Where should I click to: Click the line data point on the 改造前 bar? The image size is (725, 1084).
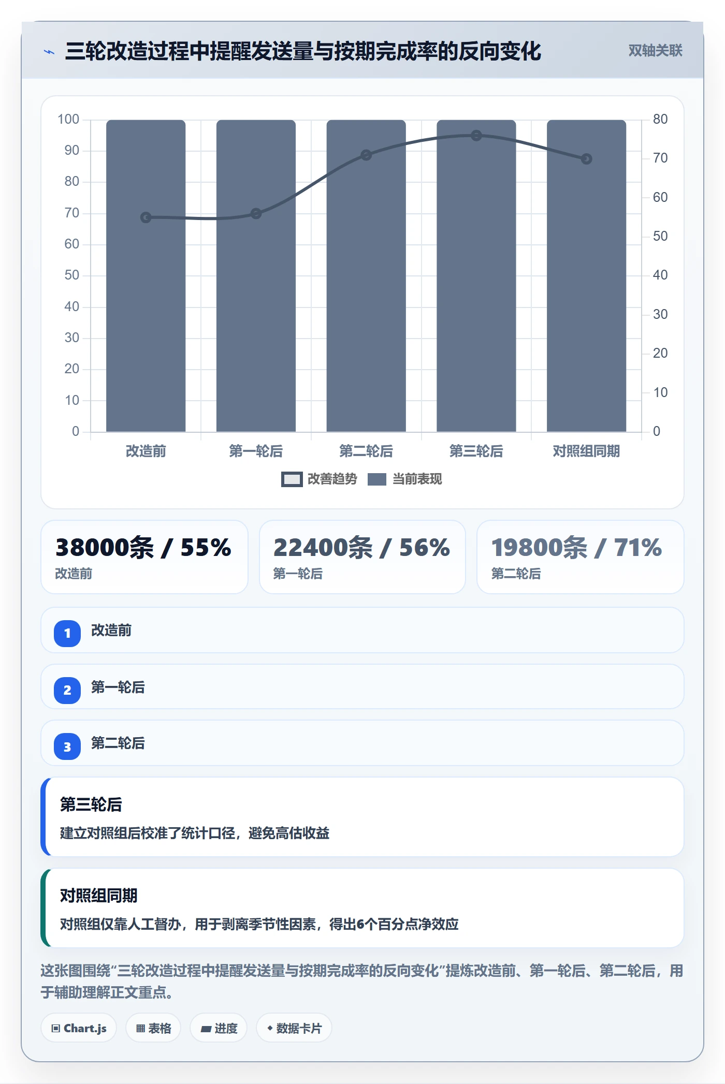[146, 217]
